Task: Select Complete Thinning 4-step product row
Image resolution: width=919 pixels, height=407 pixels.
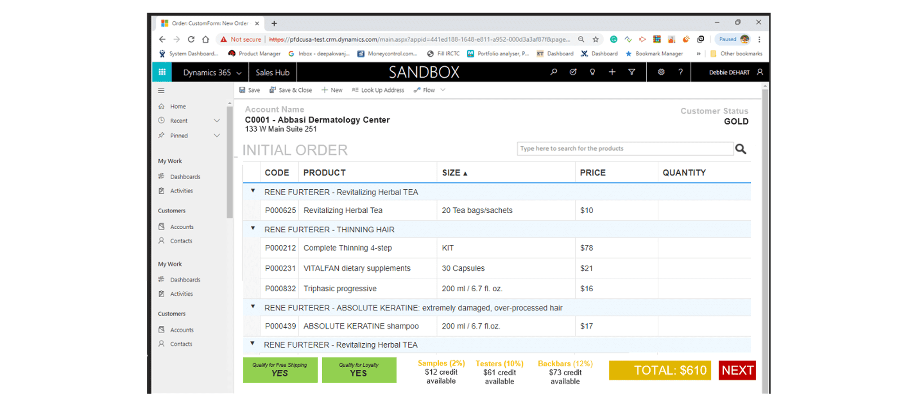Action: coord(497,248)
